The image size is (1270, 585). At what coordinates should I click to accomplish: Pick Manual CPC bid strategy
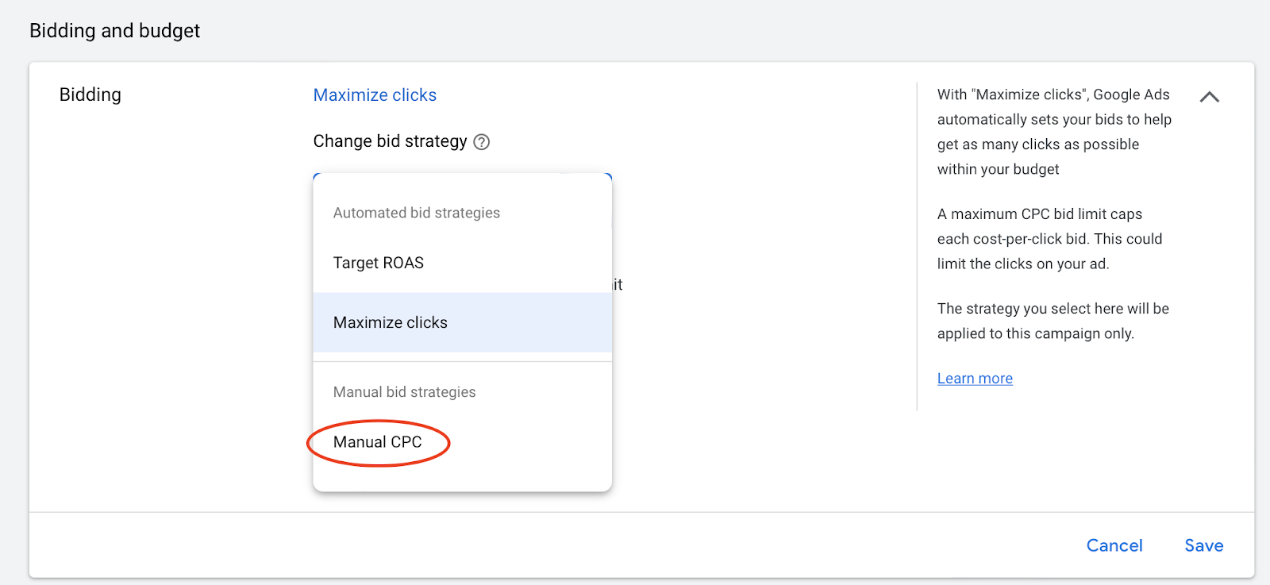(x=378, y=442)
